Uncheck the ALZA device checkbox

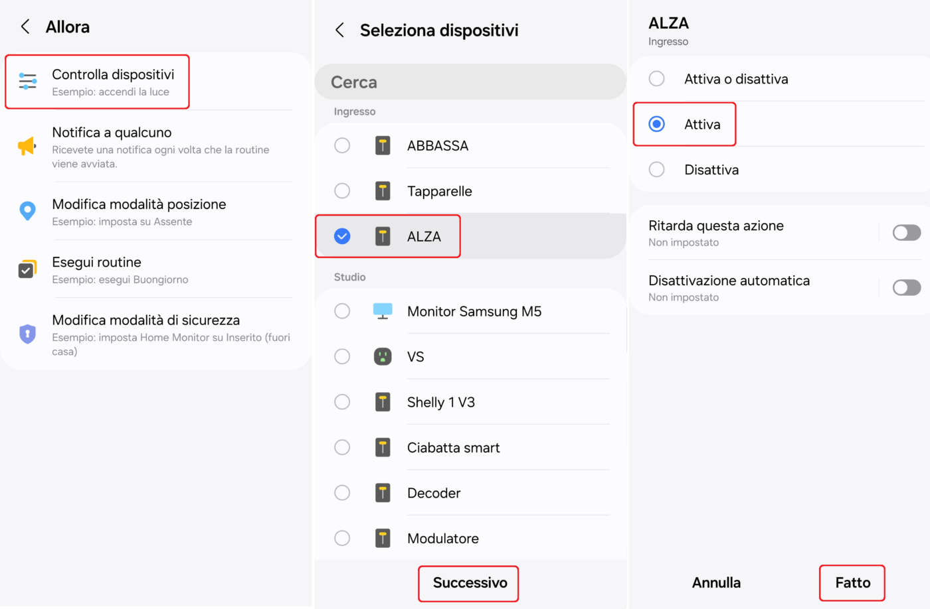pyautogui.click(x=342, y=236)
